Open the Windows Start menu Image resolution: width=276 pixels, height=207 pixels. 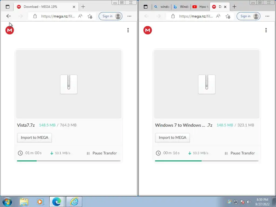7,202
